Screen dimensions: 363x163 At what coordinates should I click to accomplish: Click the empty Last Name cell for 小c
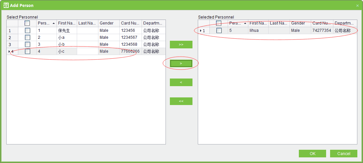pyautogui.click(x=87, y=51)
